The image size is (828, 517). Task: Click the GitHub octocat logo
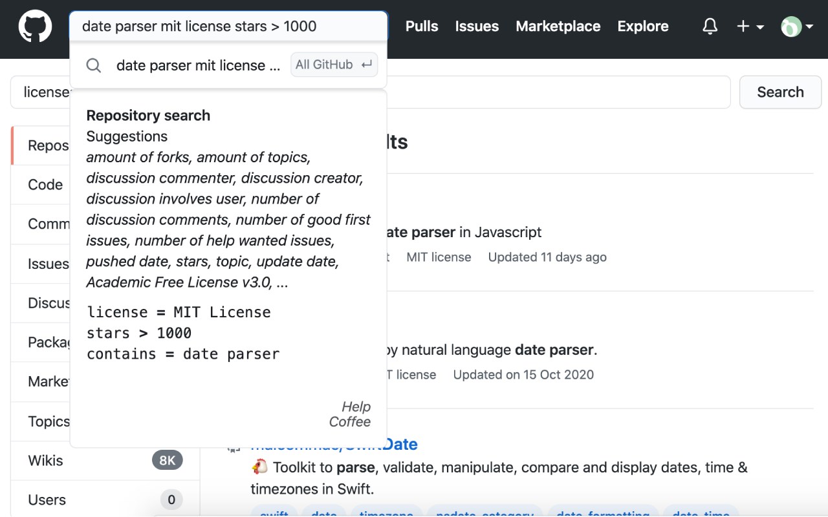click(x=35, y=26)
